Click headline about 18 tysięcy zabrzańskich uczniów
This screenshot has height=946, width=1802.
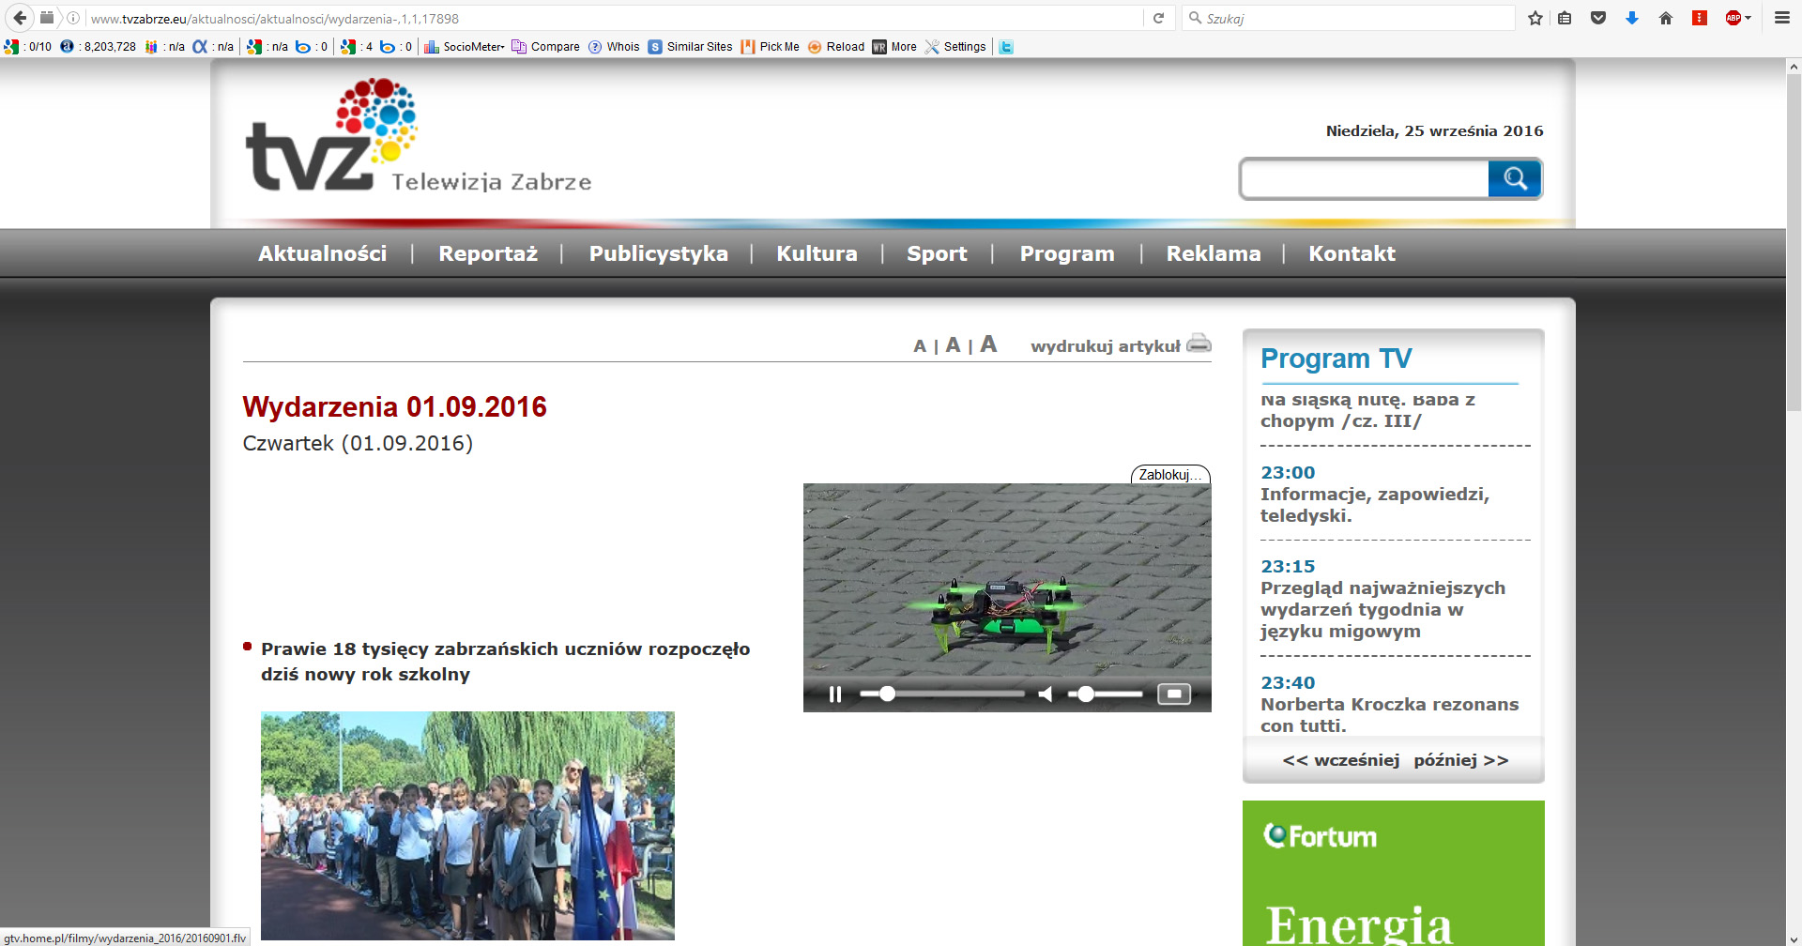point(505,662)
